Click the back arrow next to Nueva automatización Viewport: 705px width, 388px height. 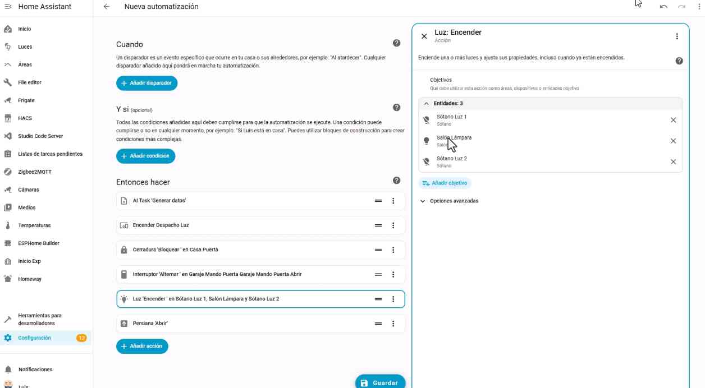pyautogui.click(x=107, y=7)
